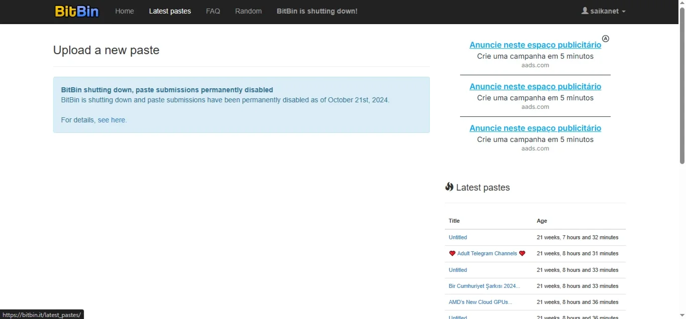Open Latest pastes in the navbar
Screen dimensions: 686x319
click(170, 11)
